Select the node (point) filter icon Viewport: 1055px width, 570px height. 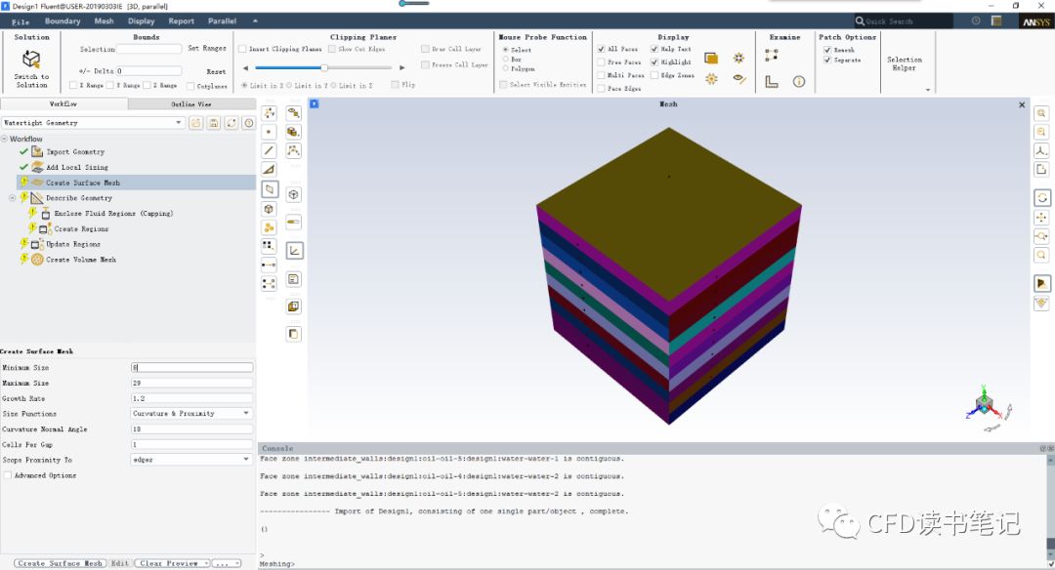coord(269,132)
